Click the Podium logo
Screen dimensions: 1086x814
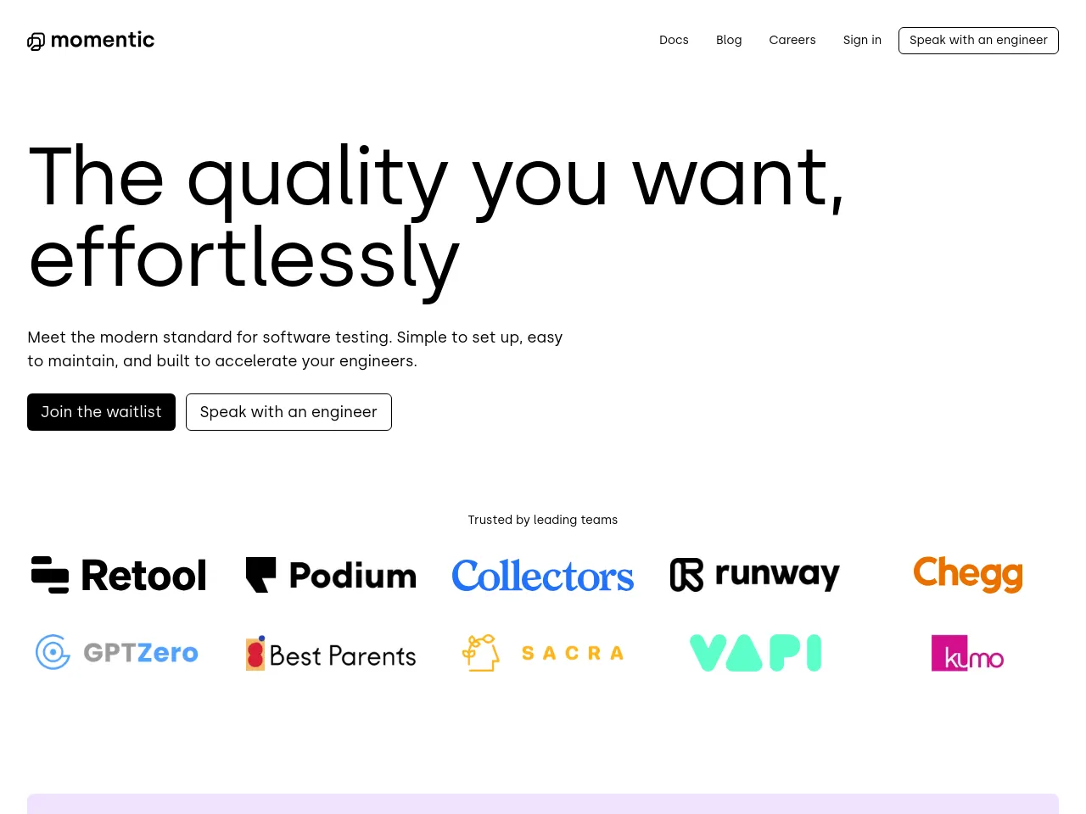point(331,575)
